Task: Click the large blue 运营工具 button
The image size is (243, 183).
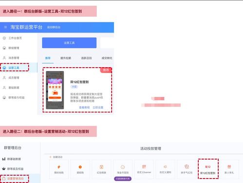Action: [69, 43]
